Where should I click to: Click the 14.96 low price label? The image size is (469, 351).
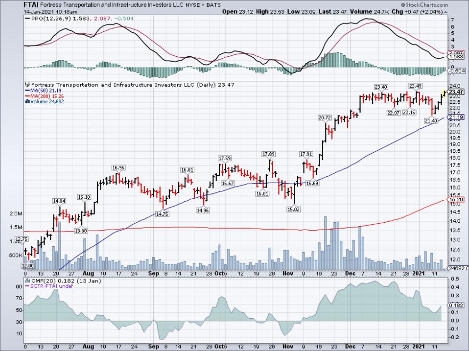[x=203, y=211]
